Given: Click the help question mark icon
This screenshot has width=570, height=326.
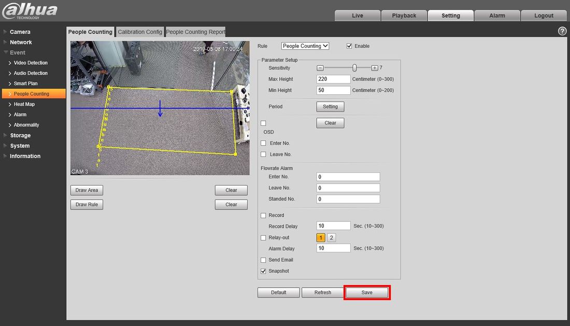Looking at the screenshot, I should coord(562,31).
